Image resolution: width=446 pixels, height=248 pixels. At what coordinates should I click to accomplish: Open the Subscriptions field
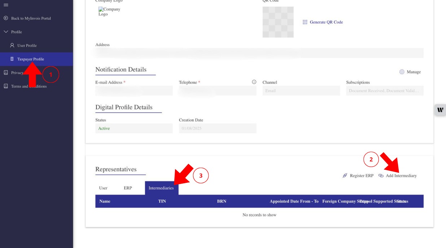pyautogui.click(x=385, y=91)
